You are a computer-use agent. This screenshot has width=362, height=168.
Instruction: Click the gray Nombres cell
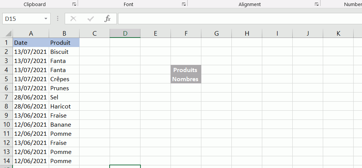coord(185,79)
